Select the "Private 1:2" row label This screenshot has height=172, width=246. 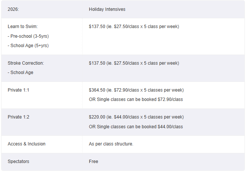18,117
